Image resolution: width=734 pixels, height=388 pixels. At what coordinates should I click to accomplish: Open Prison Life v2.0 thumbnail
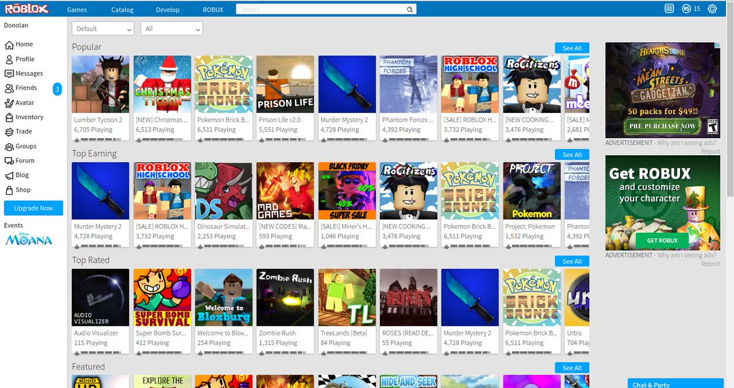(286, 84)
